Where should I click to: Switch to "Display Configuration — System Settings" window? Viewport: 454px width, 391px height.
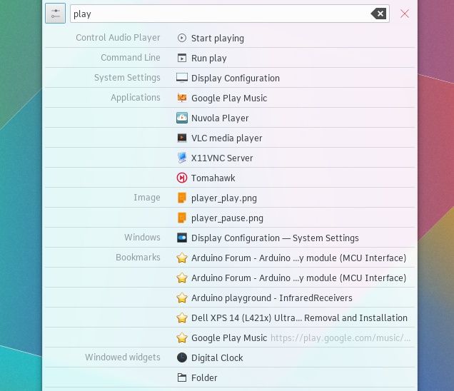[275, 238]
